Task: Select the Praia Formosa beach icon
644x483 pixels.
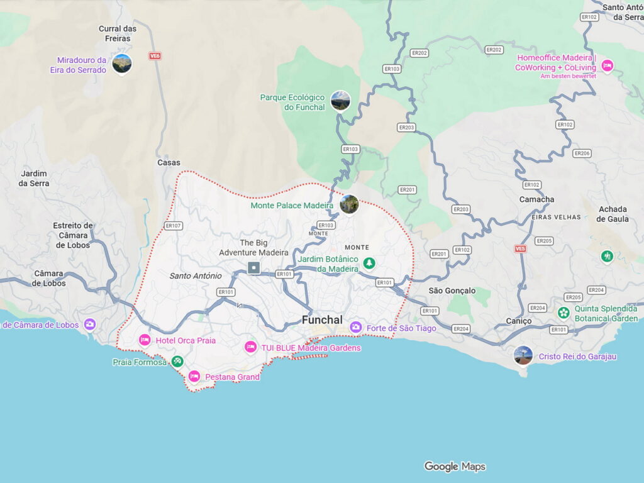Action: coord(178,362)
